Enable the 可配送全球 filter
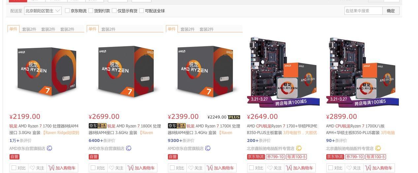Viewport: 418px width, 173px height. pos(142,11)
